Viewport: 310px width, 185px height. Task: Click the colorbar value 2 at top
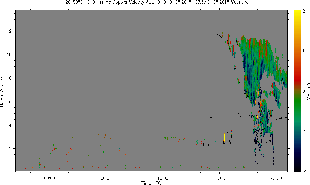coord(304,11)
